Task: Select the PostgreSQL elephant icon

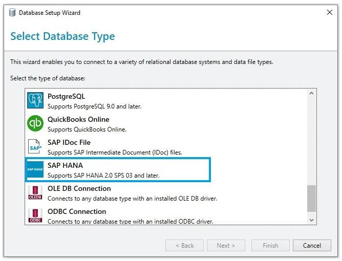Action: (x=35, y=100)
